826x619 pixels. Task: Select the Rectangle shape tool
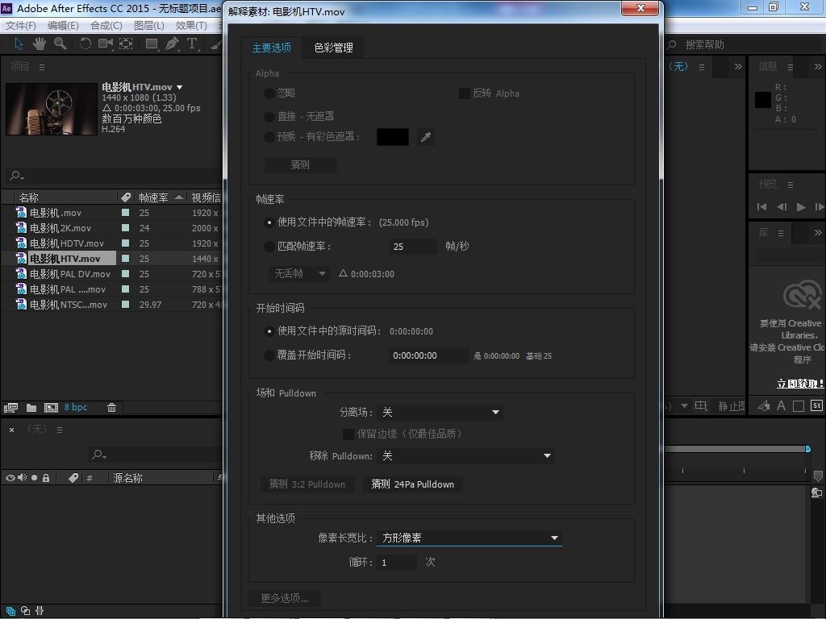pyautogui.click(x=152, y=44)
